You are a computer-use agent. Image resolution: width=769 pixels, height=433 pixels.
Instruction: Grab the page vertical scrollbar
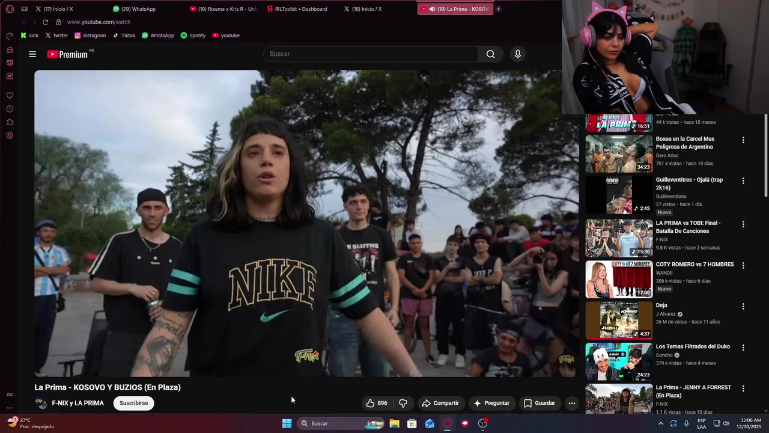pyautogui.click(x=765, y=156)
